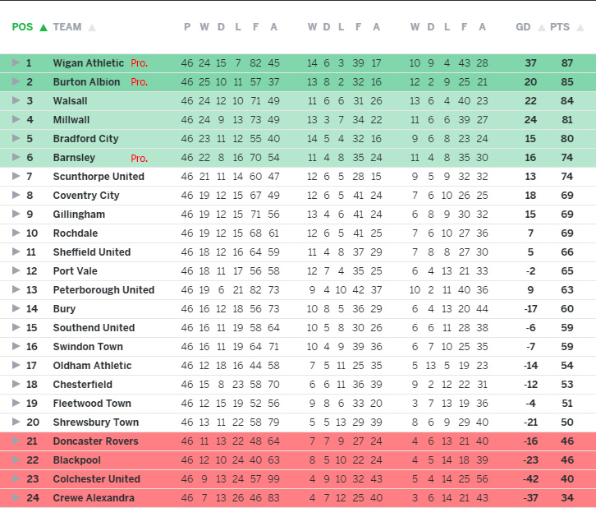Sort standings by PTS arrow
Image resolution: width=596 pixels, height=508 pixels.
[x=580, y=28]
